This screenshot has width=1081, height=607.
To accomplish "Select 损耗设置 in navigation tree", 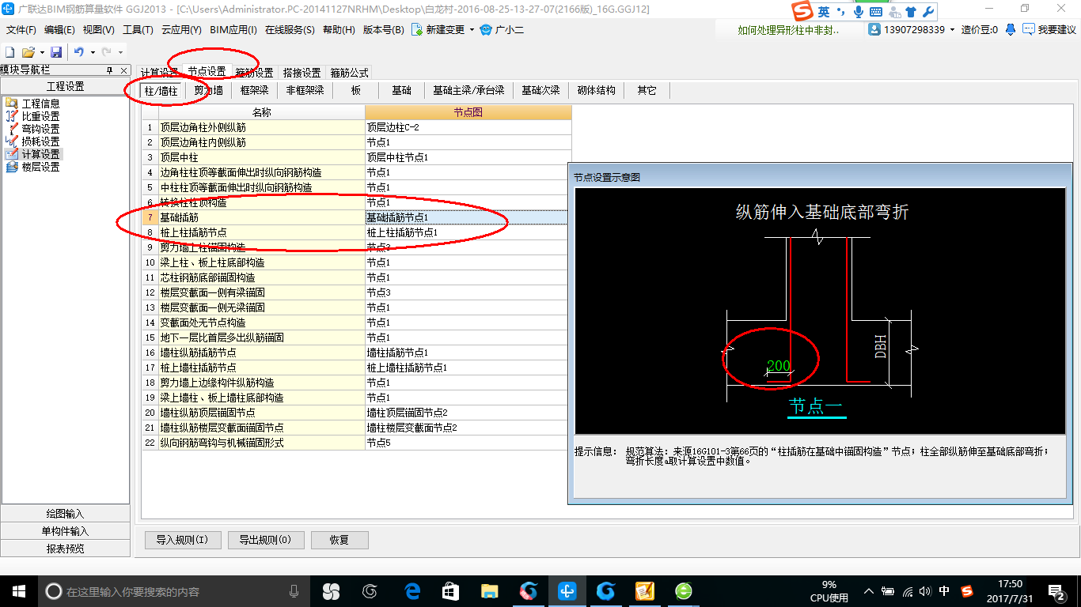I will click(x=40, y=141).
